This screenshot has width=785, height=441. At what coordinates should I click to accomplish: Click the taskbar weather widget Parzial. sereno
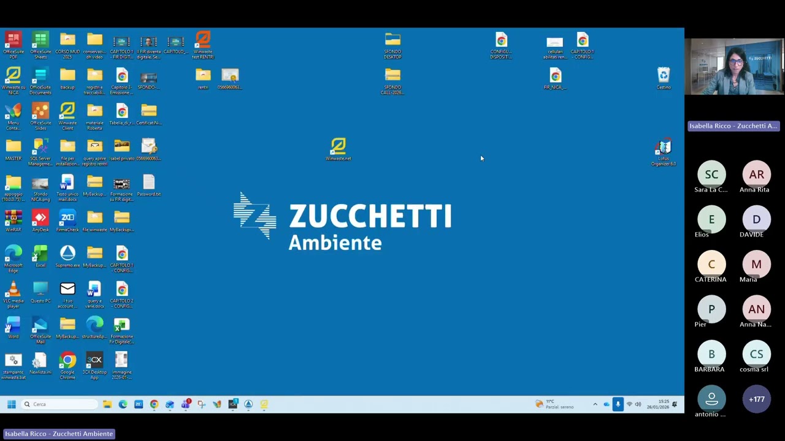[554, 404]
